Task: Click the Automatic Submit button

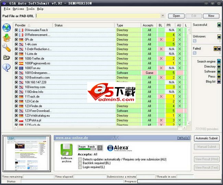Action: pos(207,138)
